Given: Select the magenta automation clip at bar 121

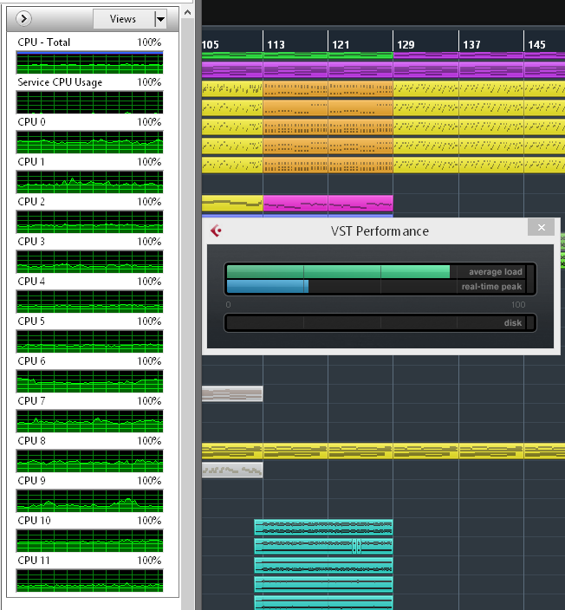Looking at the screenshot, I should (360, 204).
